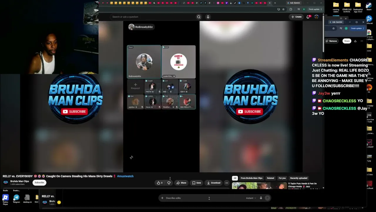The height and width of the screenshot is (212, 376).
Task: Open Ask Gemini in main Chrome window
Action: click(294, 3)
